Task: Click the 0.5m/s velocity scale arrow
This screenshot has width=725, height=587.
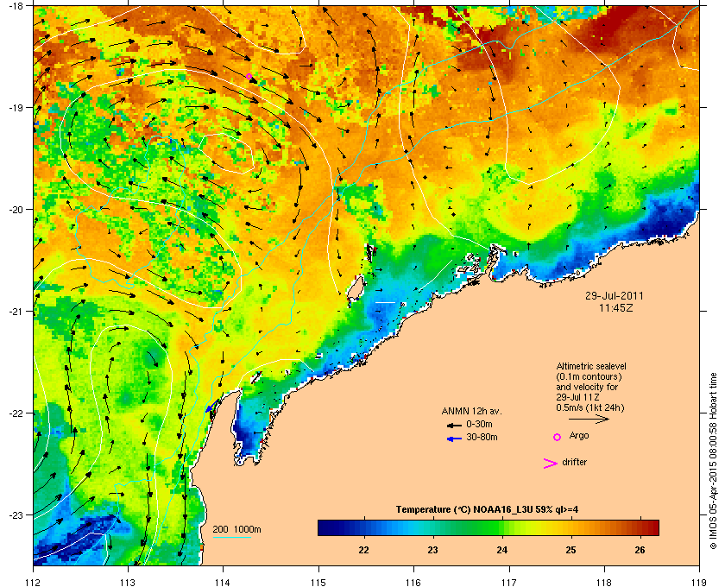Action: (589, 420)
